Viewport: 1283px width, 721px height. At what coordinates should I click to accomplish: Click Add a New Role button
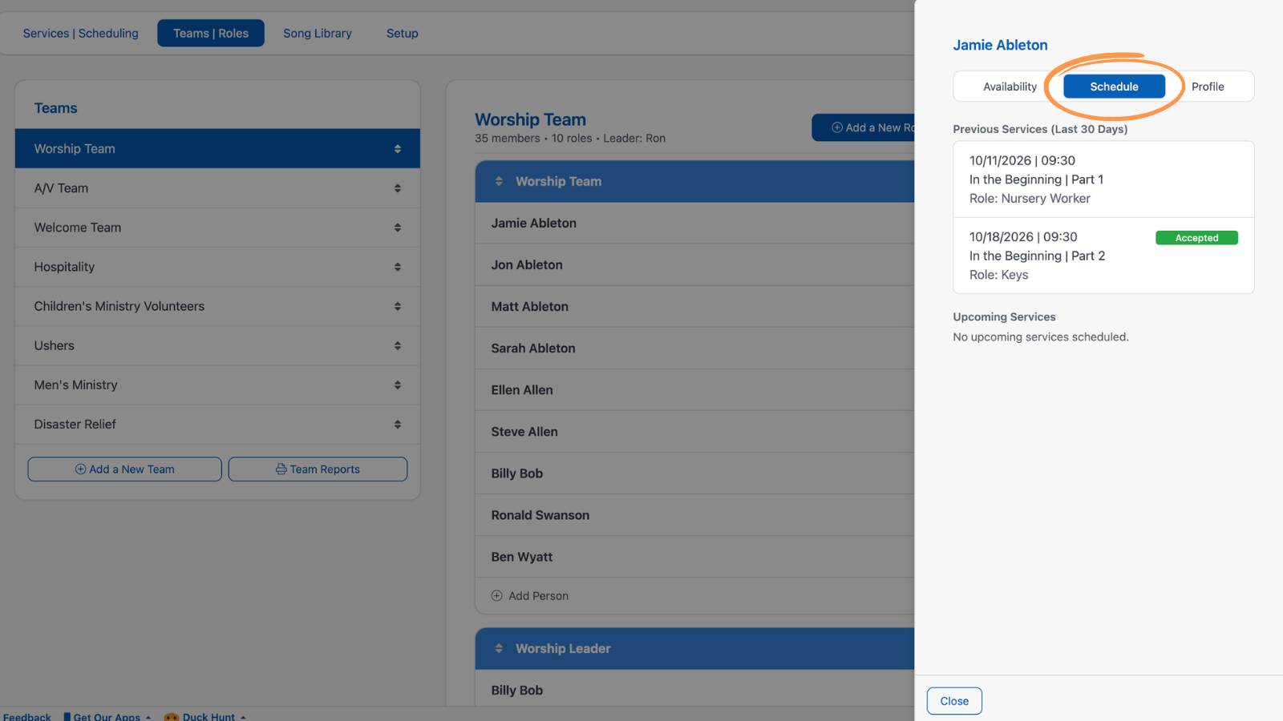click(864, 127)
